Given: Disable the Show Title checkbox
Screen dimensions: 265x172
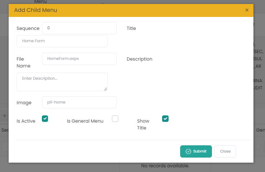Looking at the screenshot, I should (x=165, y=119).
